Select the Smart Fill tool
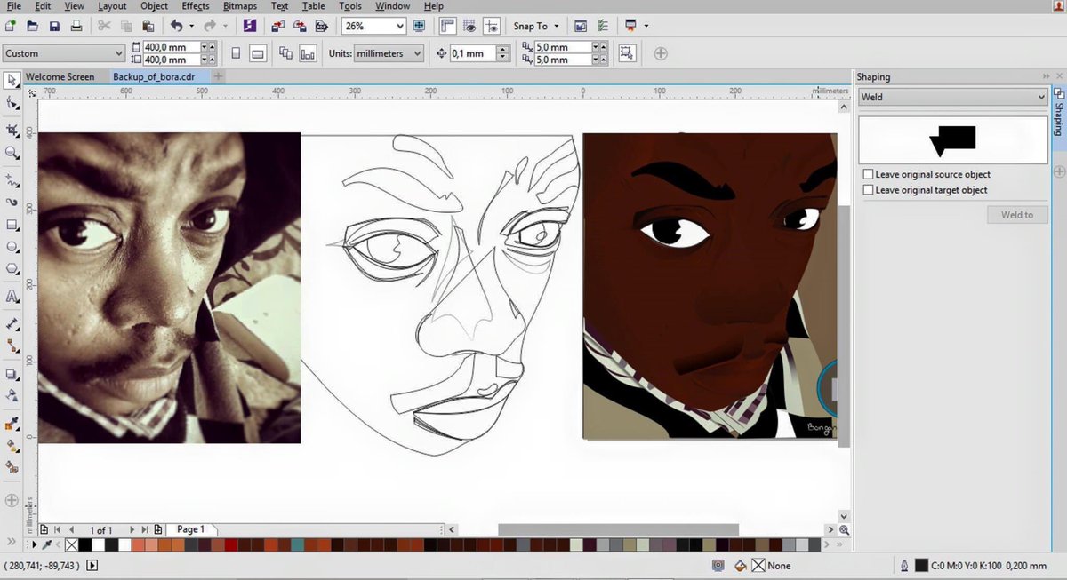Screen dimensions: 1067x580 [x=12, y=468]
